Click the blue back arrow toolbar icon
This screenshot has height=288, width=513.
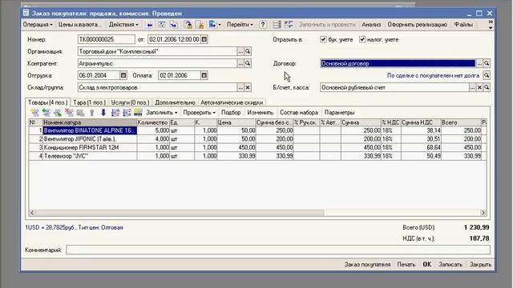point(150,25)
